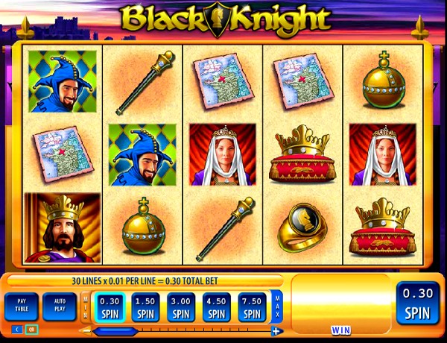Toggle the orange QB icon
This screenshot has width=447, height=343.
(x=31, y=330)
